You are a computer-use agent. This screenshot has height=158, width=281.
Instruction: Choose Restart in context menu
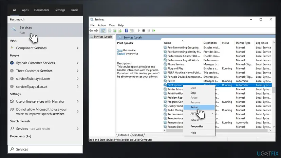[x=199, y=107]
